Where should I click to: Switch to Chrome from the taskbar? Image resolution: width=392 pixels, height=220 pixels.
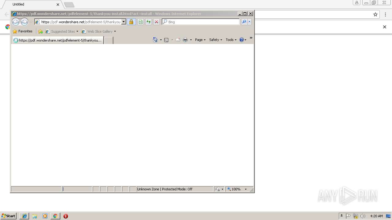coord(55,216)
